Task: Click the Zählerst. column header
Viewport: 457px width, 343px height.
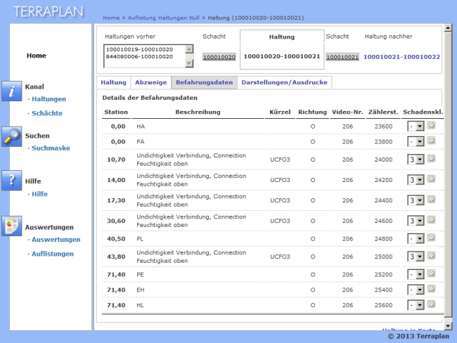Action: click(x=383, y=112)
